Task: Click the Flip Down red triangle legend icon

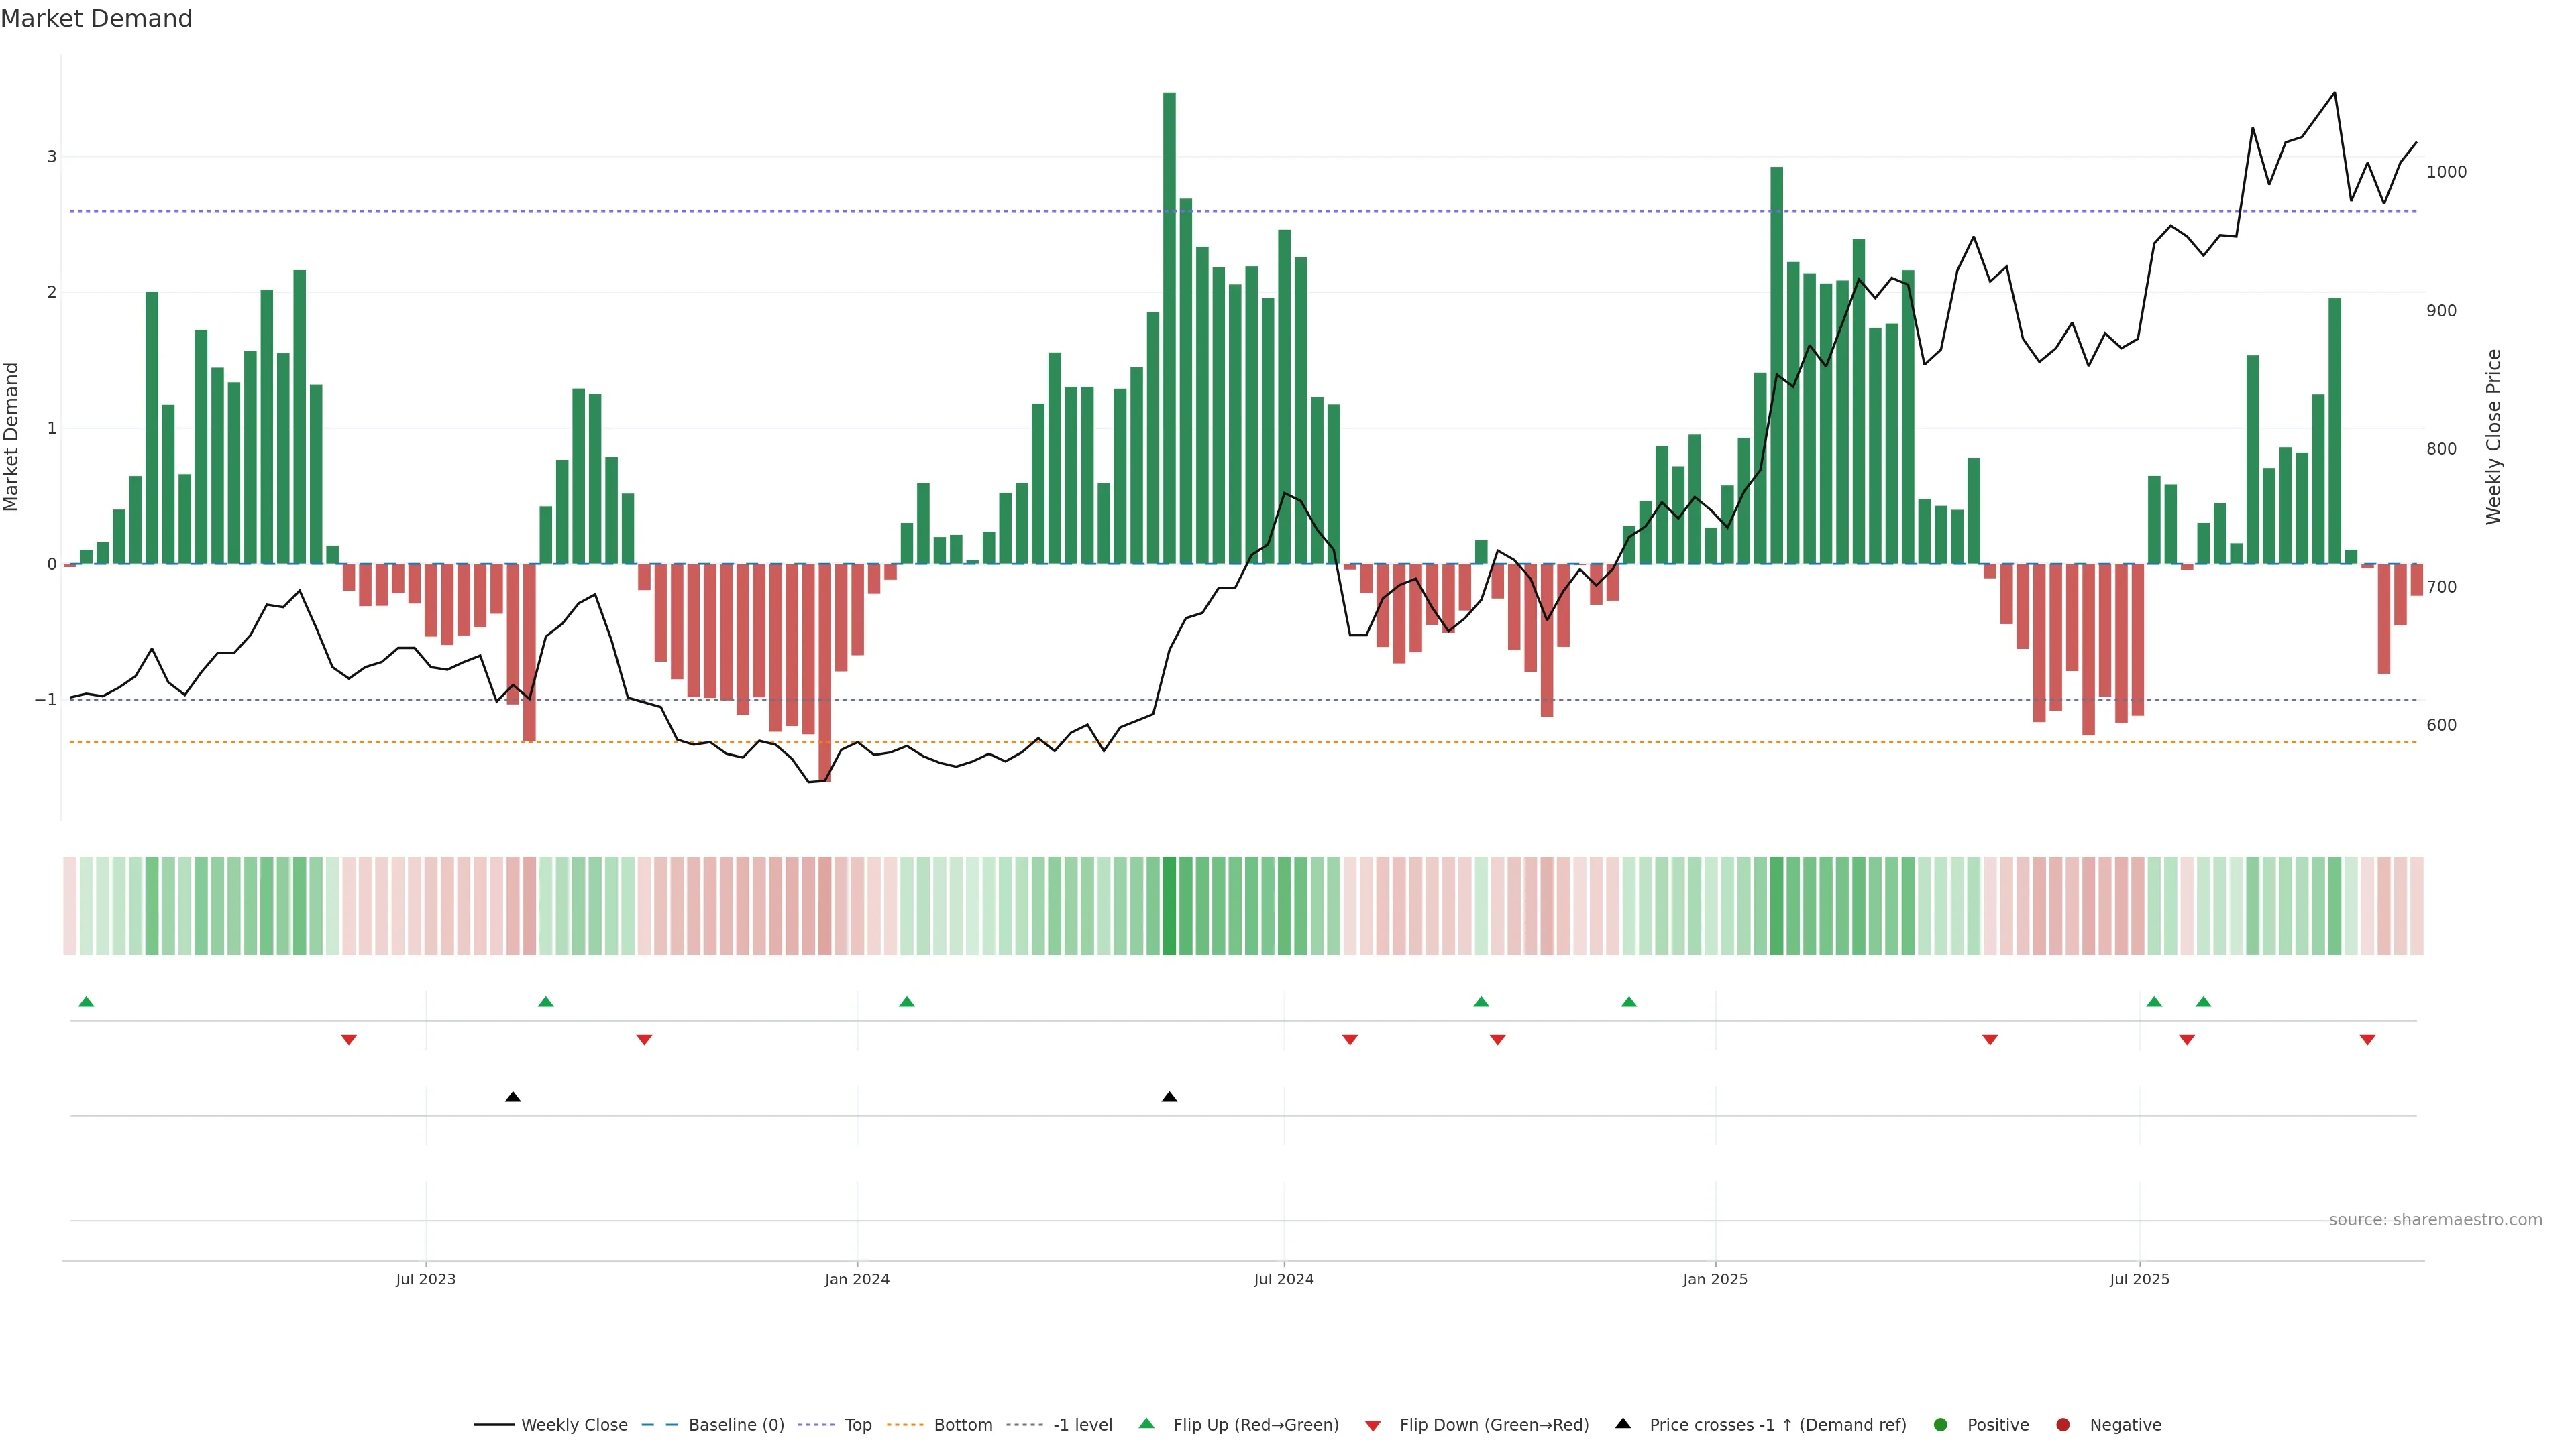Action: click(x=1373, y=1425)
